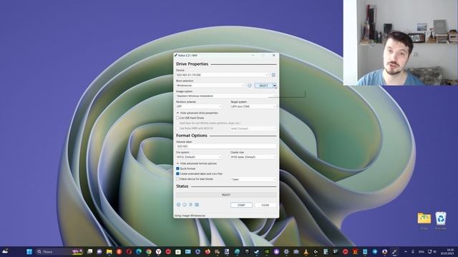Show hidden tray icons chevron
Screen dimensions: 458x257
coord(406,252)
